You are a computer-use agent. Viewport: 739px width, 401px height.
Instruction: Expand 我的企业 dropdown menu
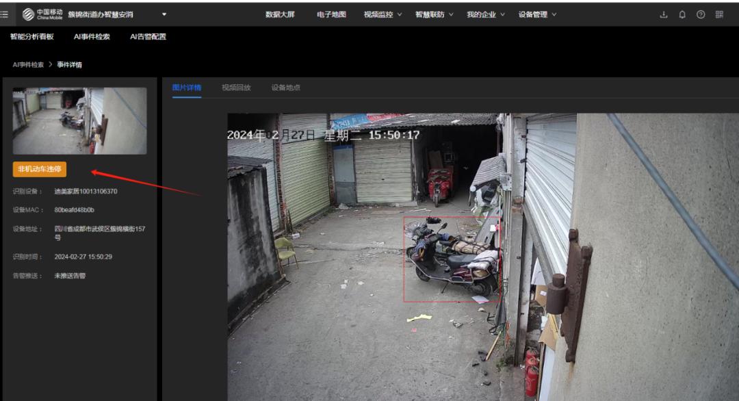pos(486,14)
